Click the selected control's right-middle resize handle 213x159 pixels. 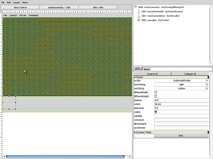click(16, 103)
